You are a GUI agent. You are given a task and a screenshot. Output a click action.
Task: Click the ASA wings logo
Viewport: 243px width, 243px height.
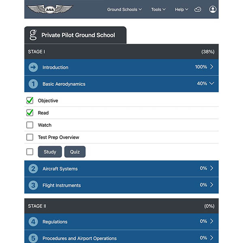pyautogui.click(x=50, y=9)
